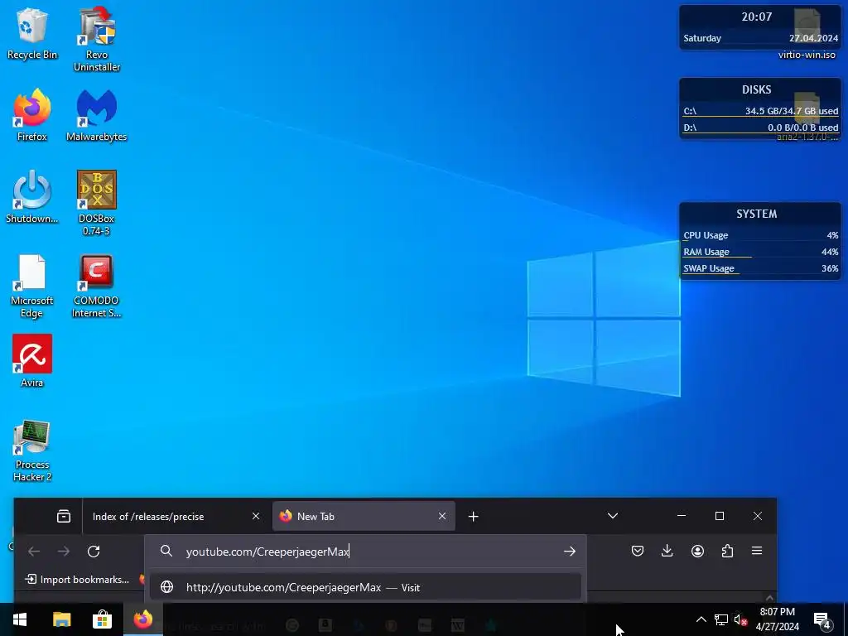Screen dimensions: 848x636
Task: Select the Firefox desktop shortcut
Action: click(32, 114)
